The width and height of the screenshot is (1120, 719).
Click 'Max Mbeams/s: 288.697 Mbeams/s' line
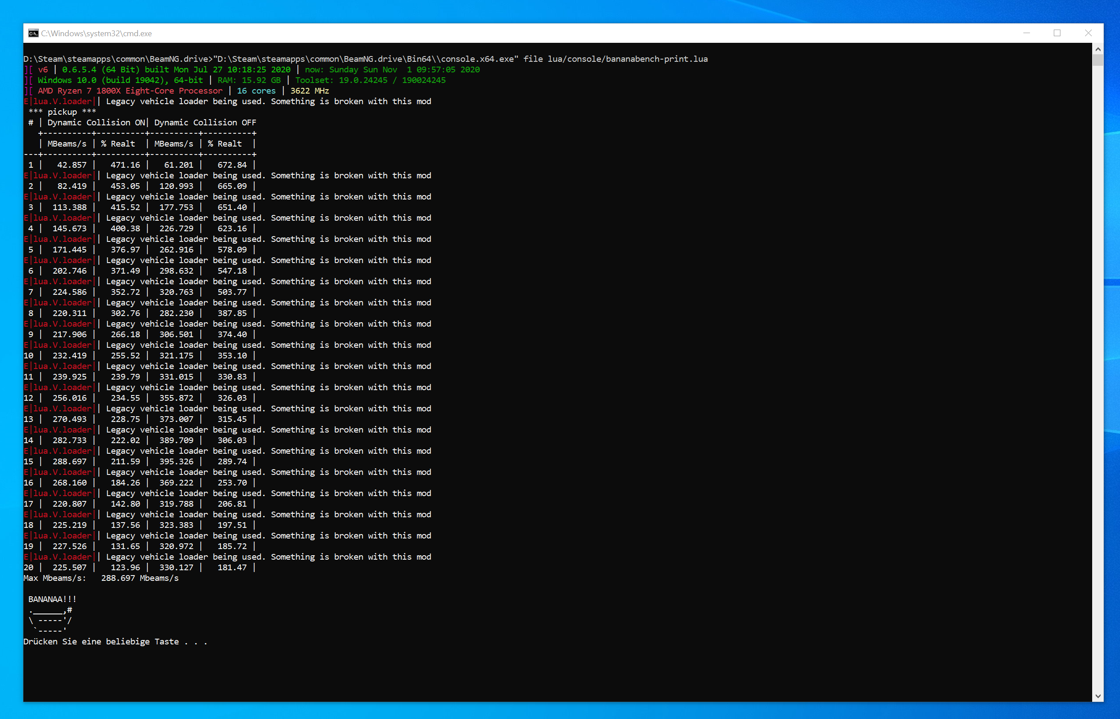[101, 578]
